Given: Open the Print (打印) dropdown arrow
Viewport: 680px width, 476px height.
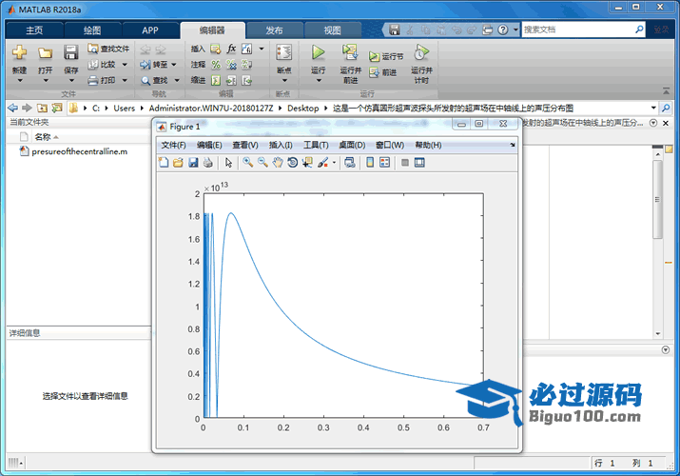Looking at the screenshot, I should point(125,80).
